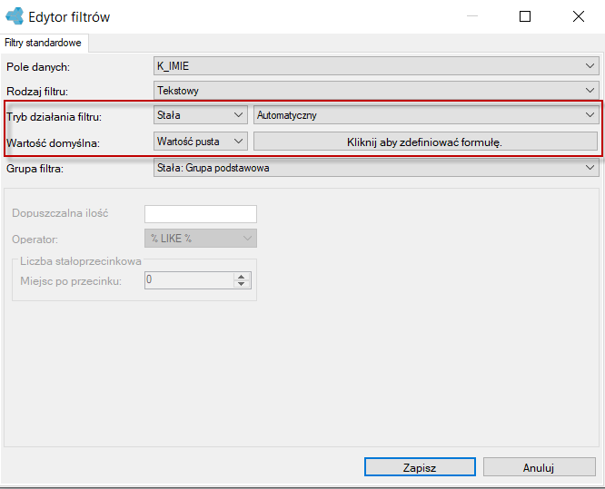Click the Operator label

[x=35, y=240]
